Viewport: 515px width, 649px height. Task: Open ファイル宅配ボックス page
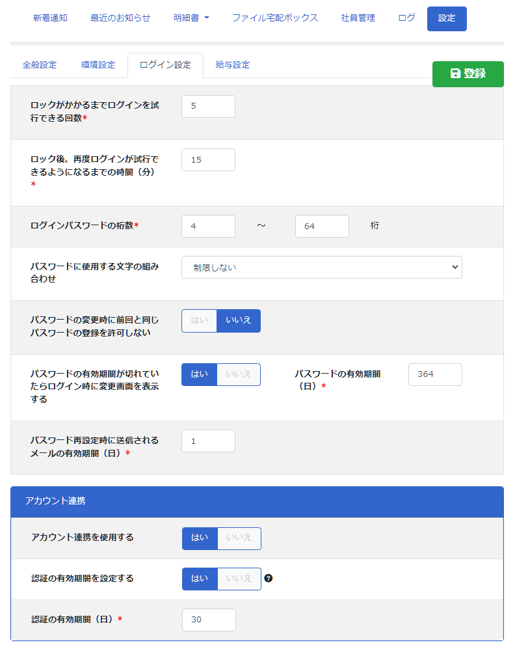tap(275, 18)
